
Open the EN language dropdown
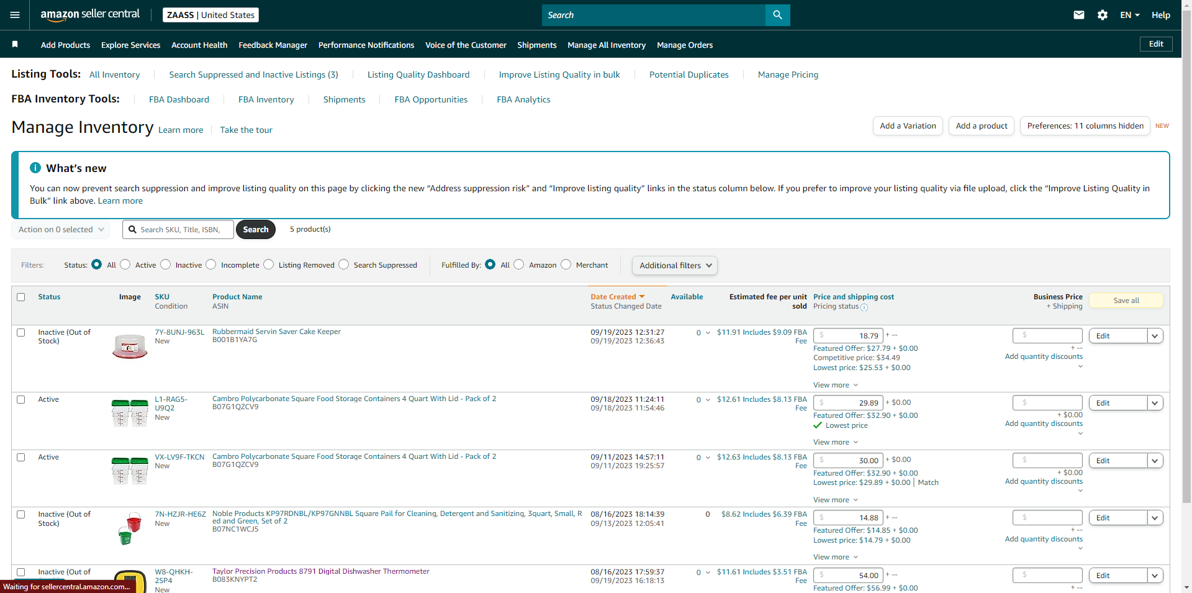coord(1130,15)
